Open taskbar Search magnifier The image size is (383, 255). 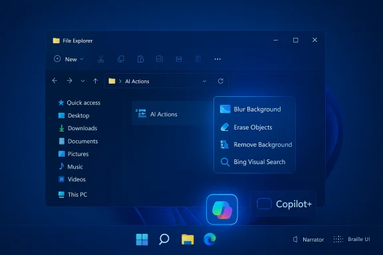click(164, 239)
